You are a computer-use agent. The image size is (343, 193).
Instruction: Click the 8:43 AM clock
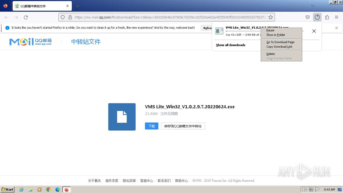(x=329, y=190)
